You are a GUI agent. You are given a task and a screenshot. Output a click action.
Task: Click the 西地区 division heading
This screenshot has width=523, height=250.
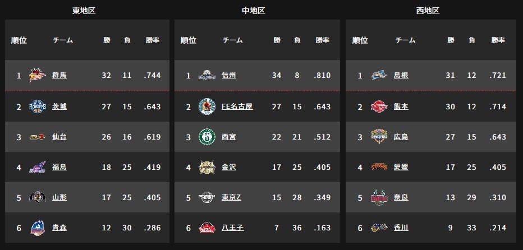(428, 10)
